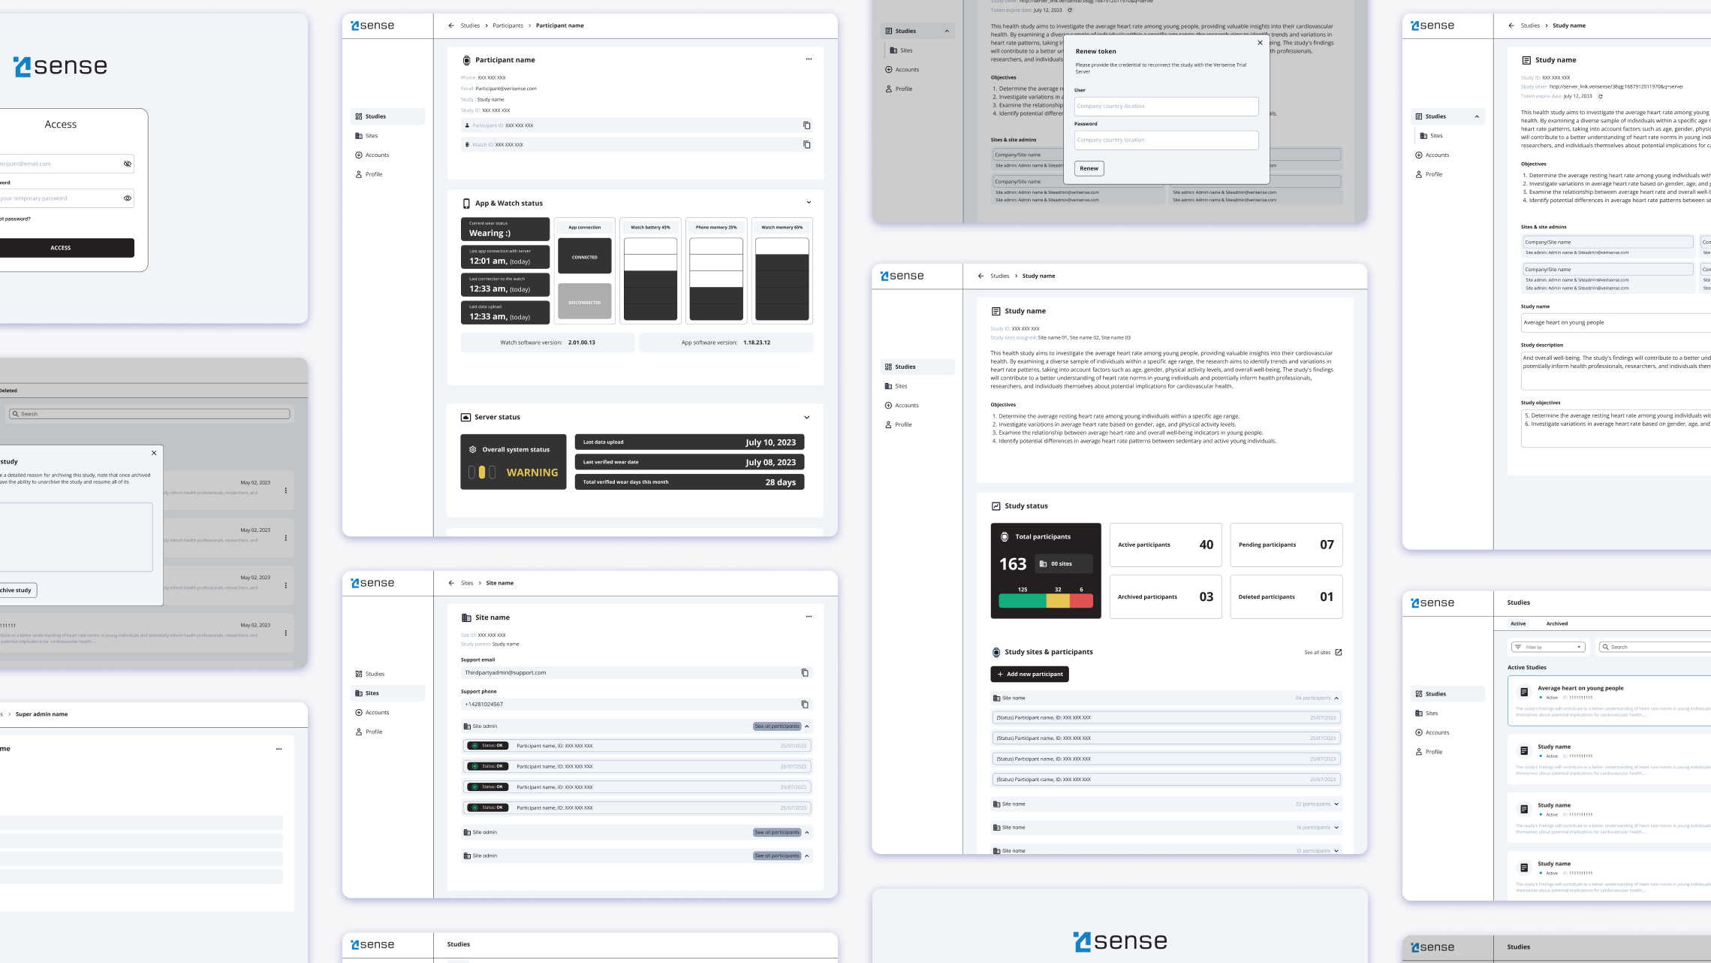The height and width of the screenshot is (963, 1711).
Task: Open Participant name three-dot options menu
Action: click(809, 59)
